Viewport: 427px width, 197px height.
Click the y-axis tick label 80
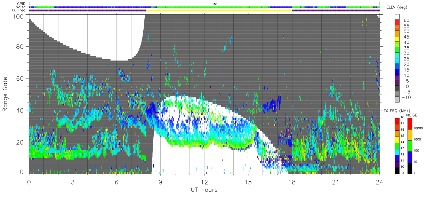21,47
